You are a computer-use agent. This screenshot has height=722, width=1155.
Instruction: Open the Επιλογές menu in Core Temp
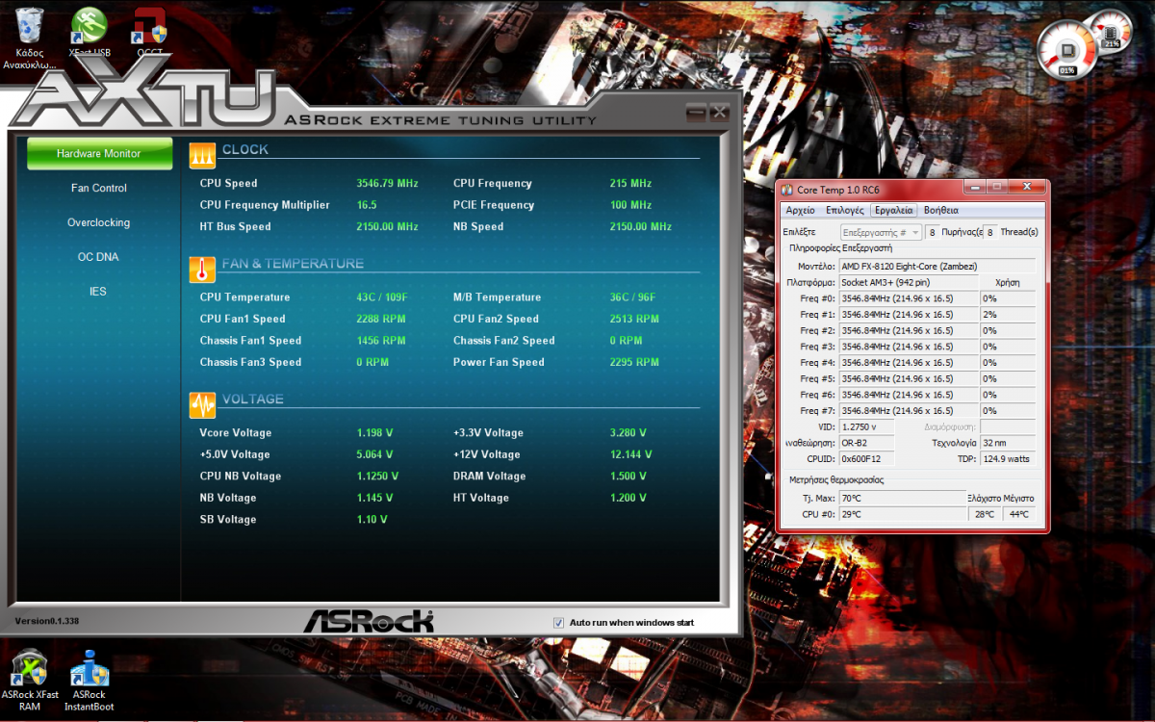[844, 210]
